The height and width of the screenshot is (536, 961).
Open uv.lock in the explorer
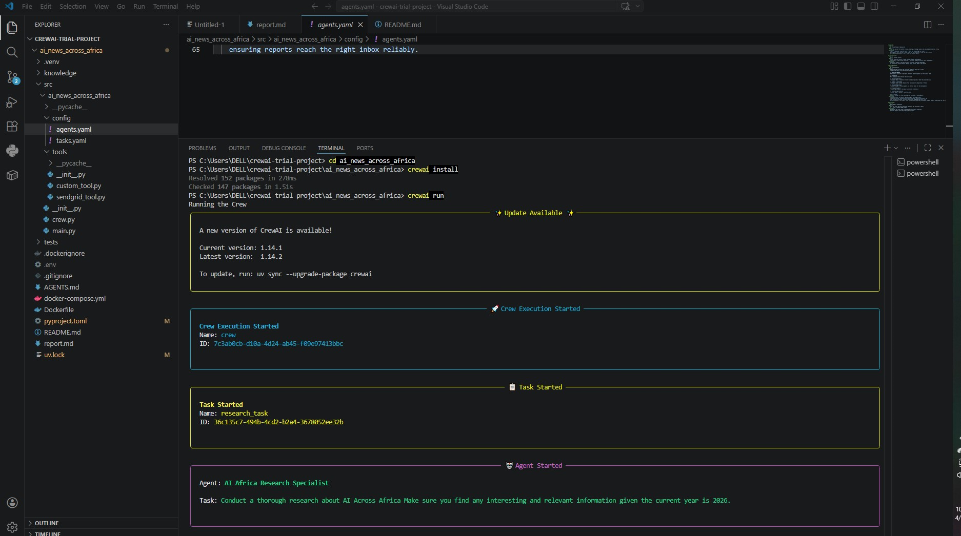tap(54, 355)
